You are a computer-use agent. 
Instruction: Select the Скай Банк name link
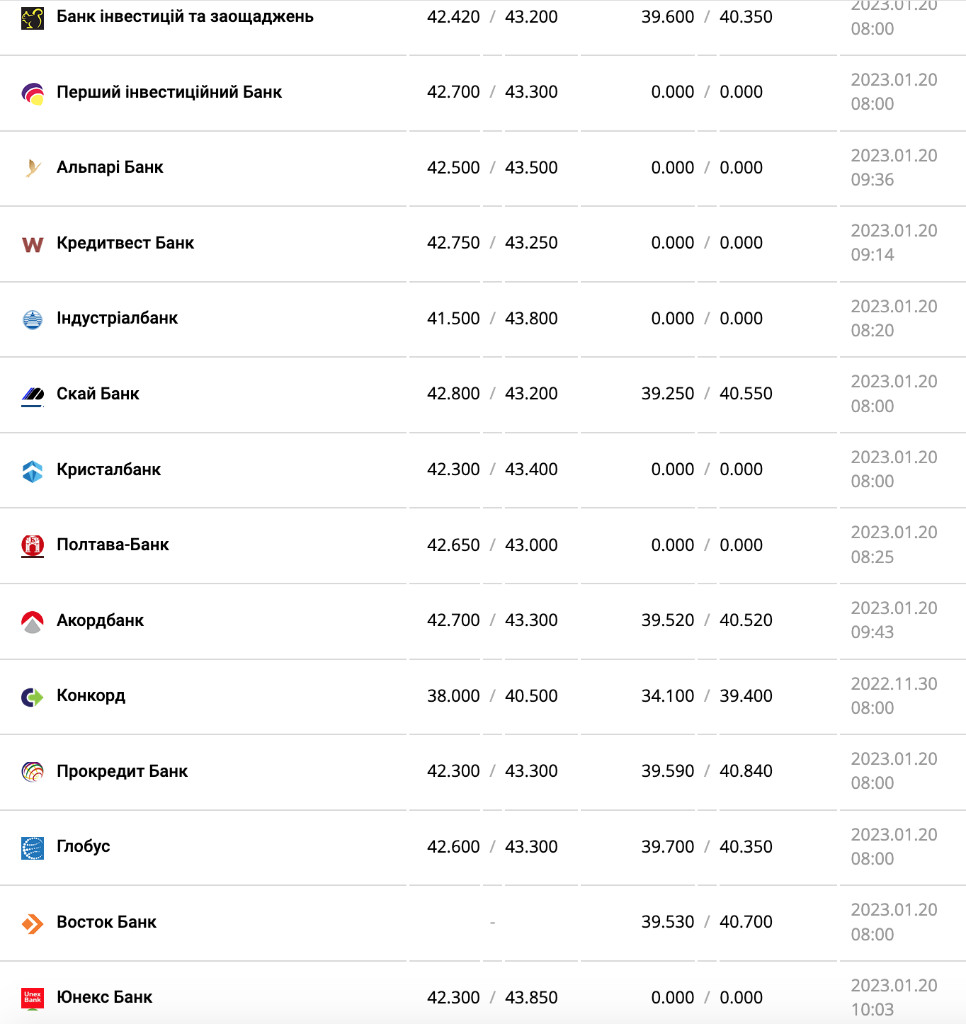[98, 394]
